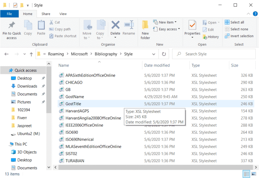Screen dimensions: 259x178
Task: Collapse the ribbon with the chevron
Action: click(x=248, y=14)
